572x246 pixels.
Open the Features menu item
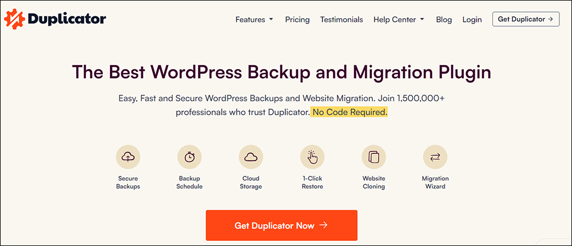251,19
